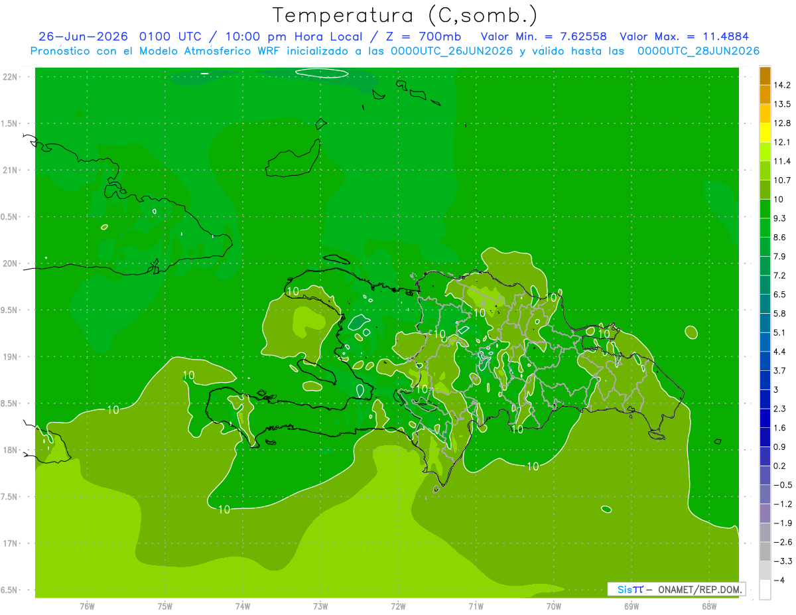Click the -0.5 legend value
The height and width of the screenshot is (615, 796).
coord(782,485)
